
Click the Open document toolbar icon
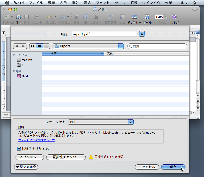pos(19,17)
